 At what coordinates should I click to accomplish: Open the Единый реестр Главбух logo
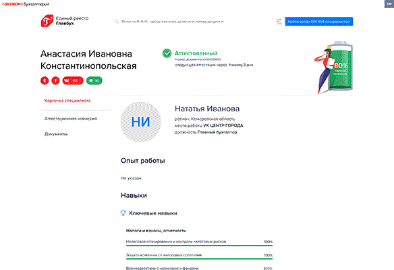tap(65, 21)
